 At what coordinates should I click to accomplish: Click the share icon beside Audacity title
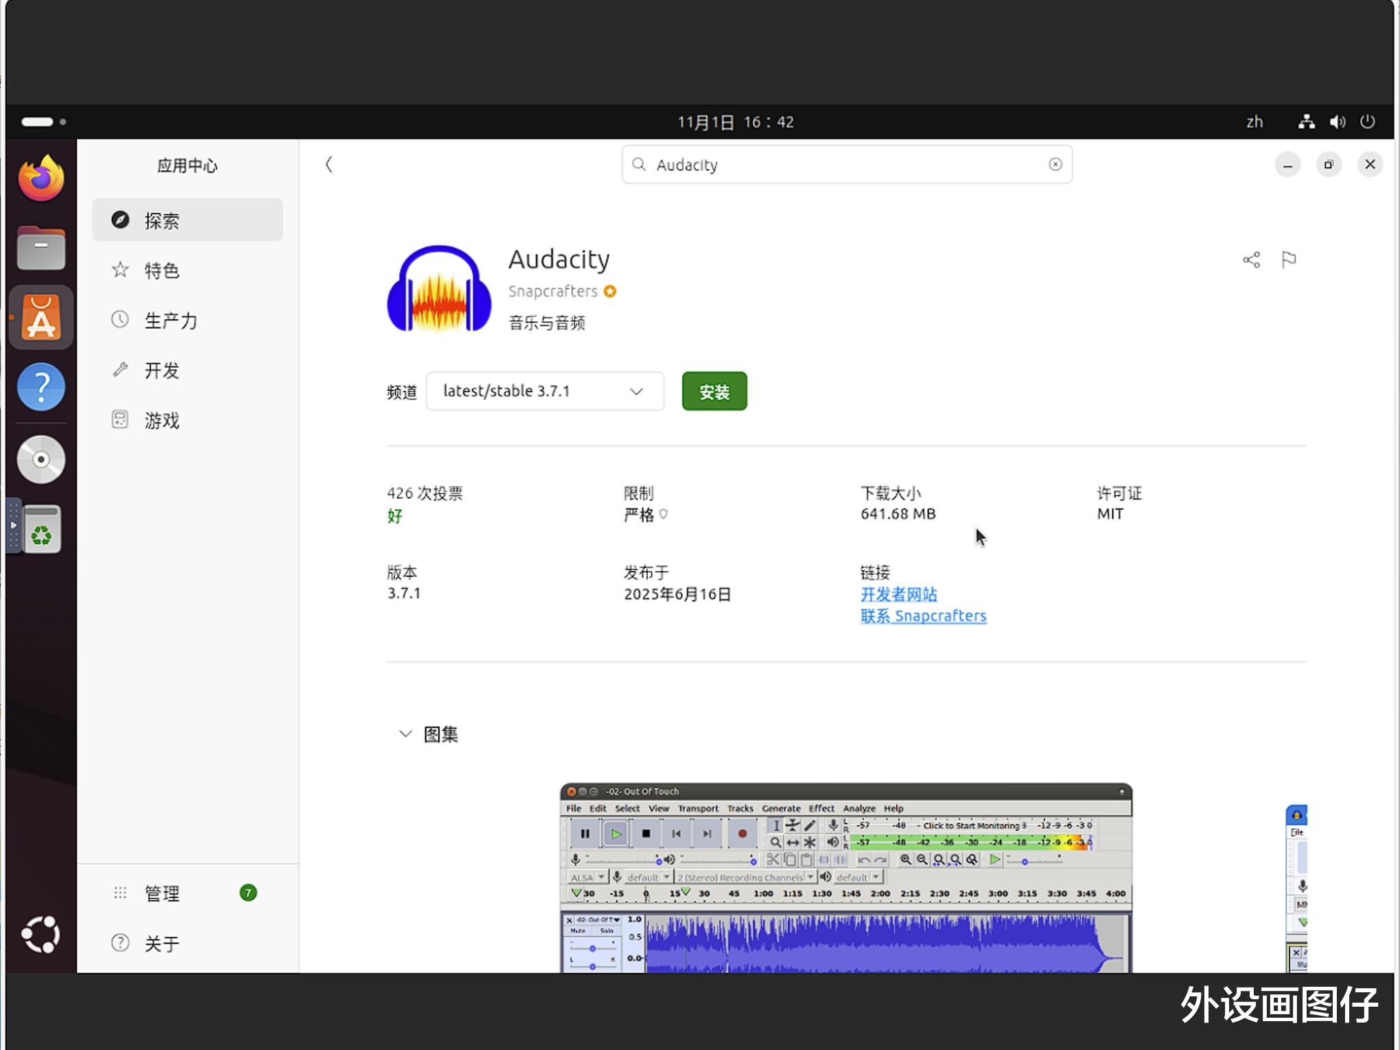point(1251,259)
